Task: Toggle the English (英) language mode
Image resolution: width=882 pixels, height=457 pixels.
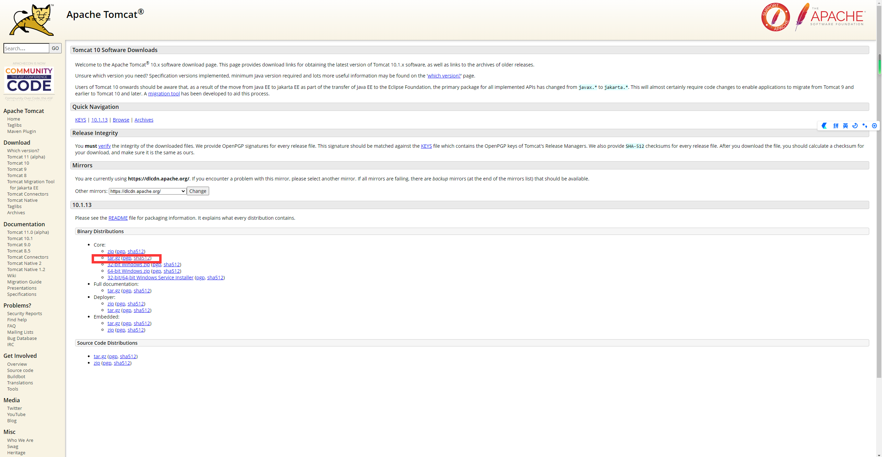Action: coord(845,126)
